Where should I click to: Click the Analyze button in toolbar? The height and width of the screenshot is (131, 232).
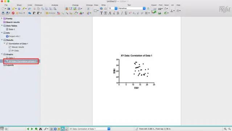click(x=50, y=13)
